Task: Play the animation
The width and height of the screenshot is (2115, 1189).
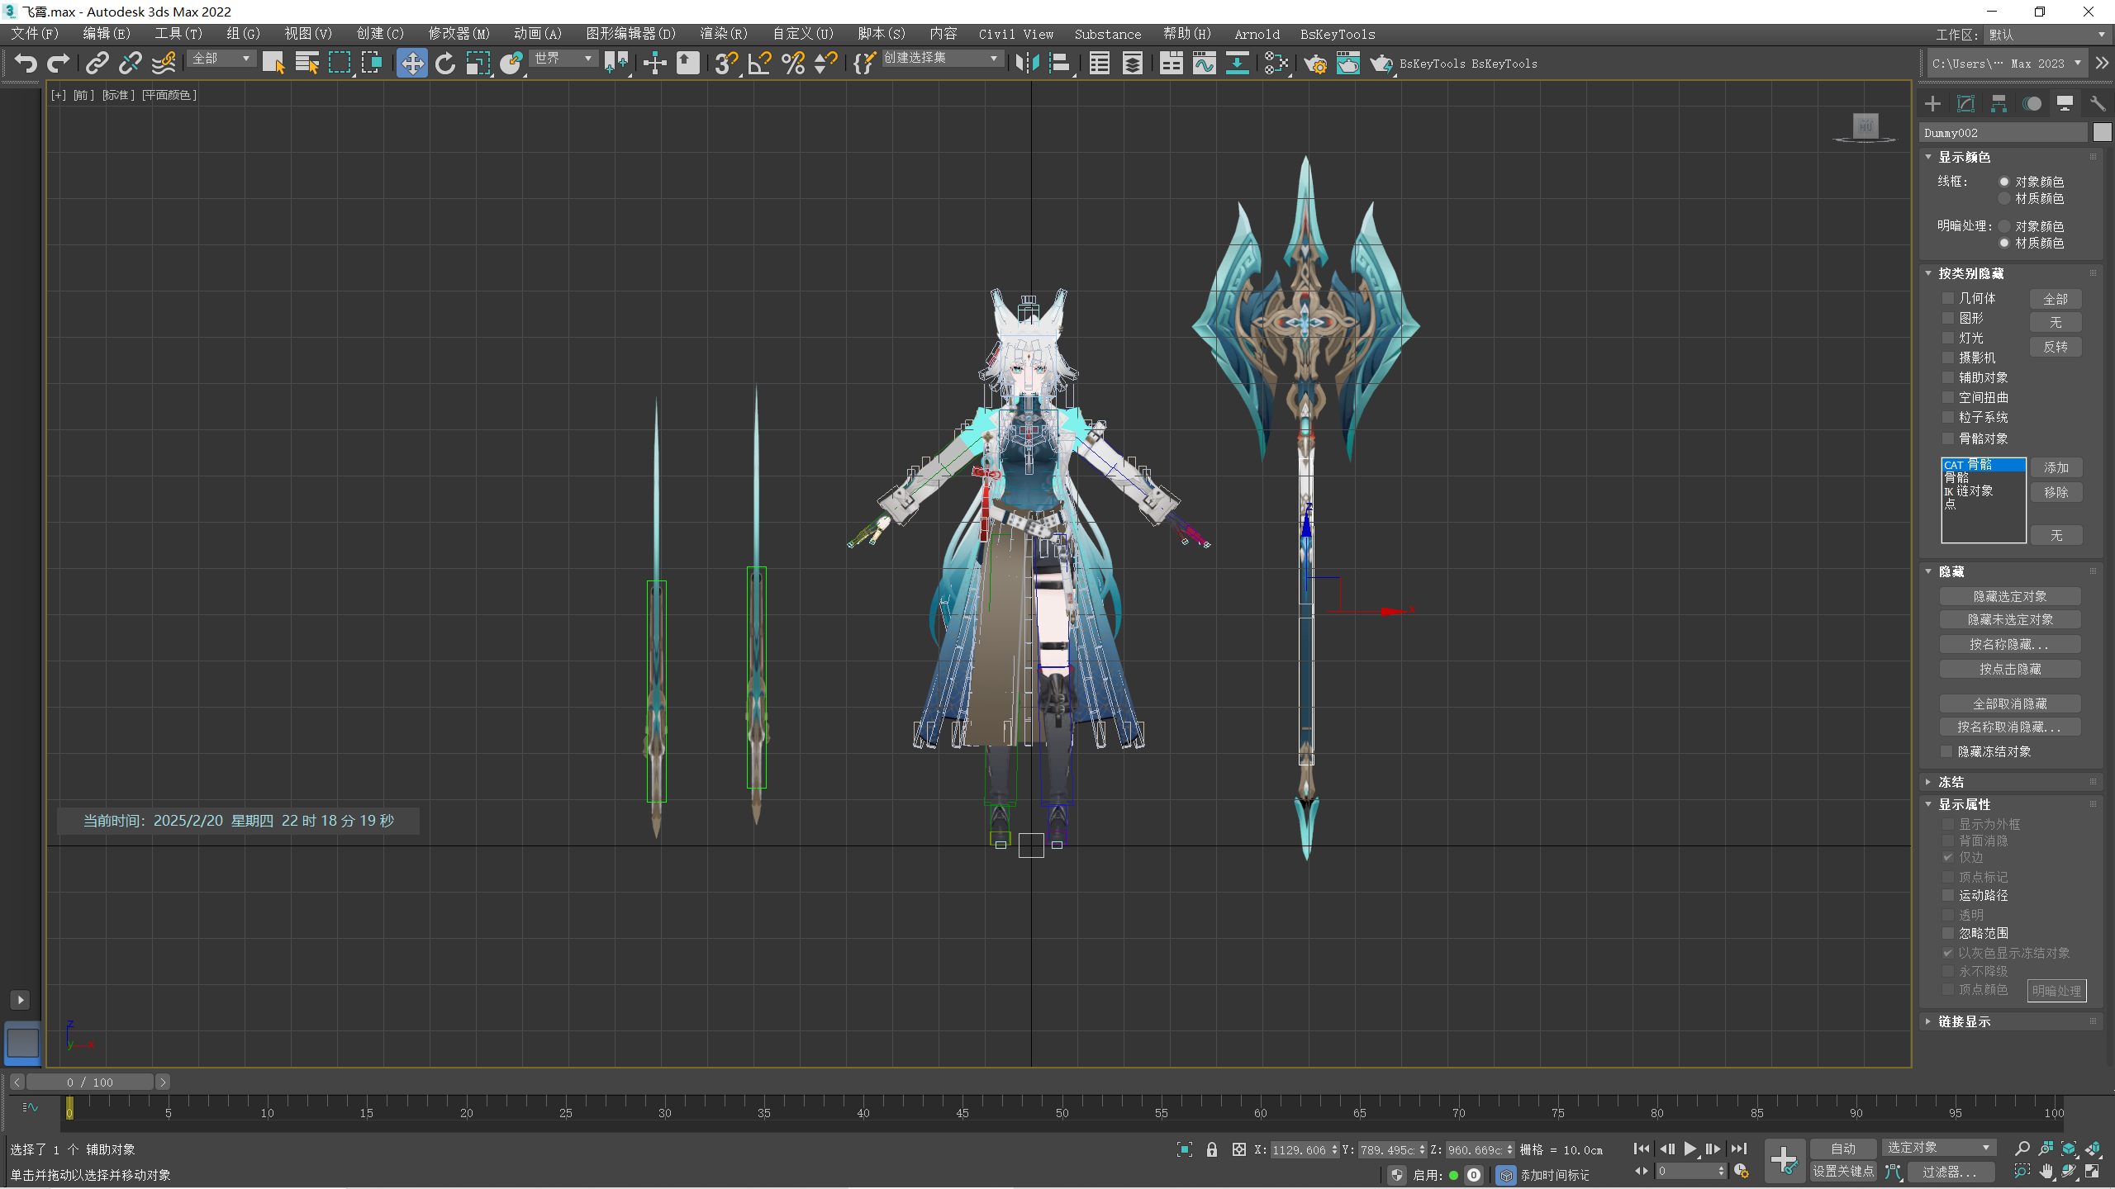Action: [x=1690, y=1149]
